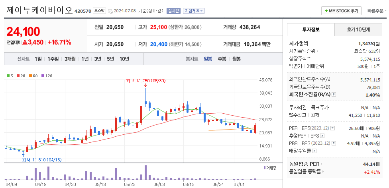Viewport: 389px width, 188px height.
Task: Click the 거래대금 value 10,364
Action: [x=252, y=44]
